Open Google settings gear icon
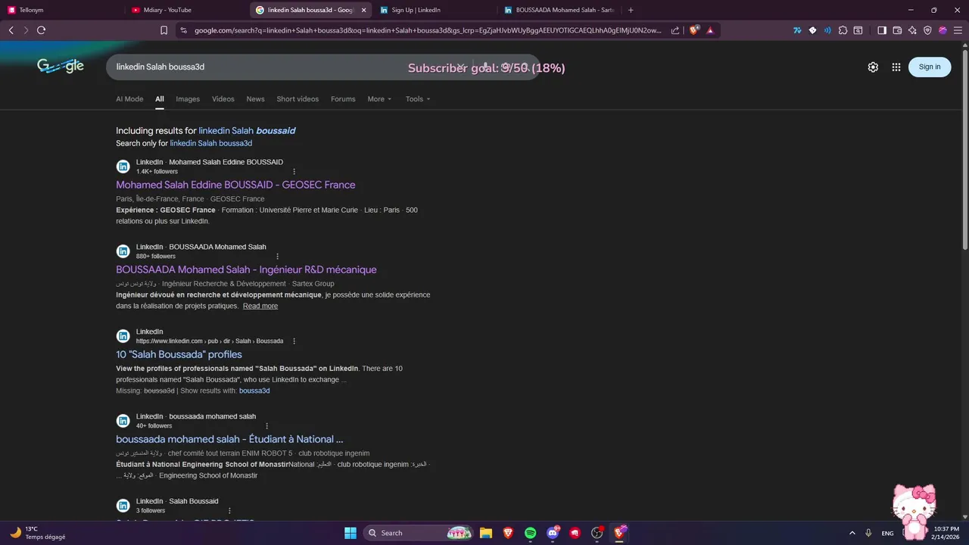 pos(873,67)
